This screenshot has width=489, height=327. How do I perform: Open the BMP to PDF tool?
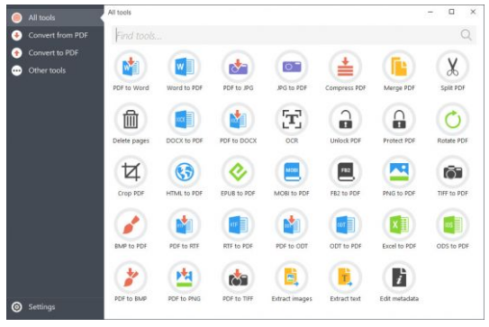[x=131, y=224]
